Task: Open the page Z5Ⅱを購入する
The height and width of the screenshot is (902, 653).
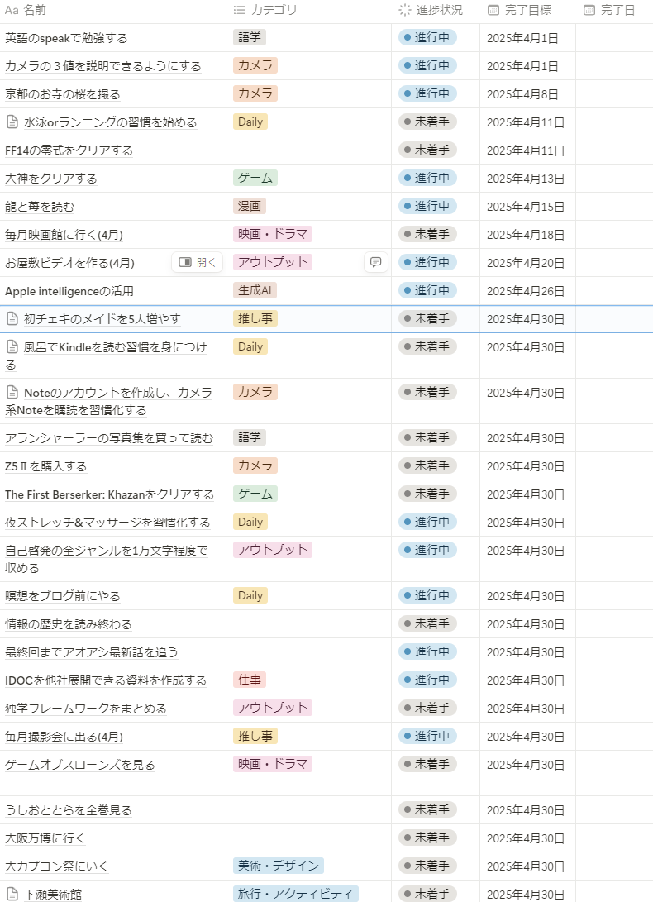Action: coord(46,466)
